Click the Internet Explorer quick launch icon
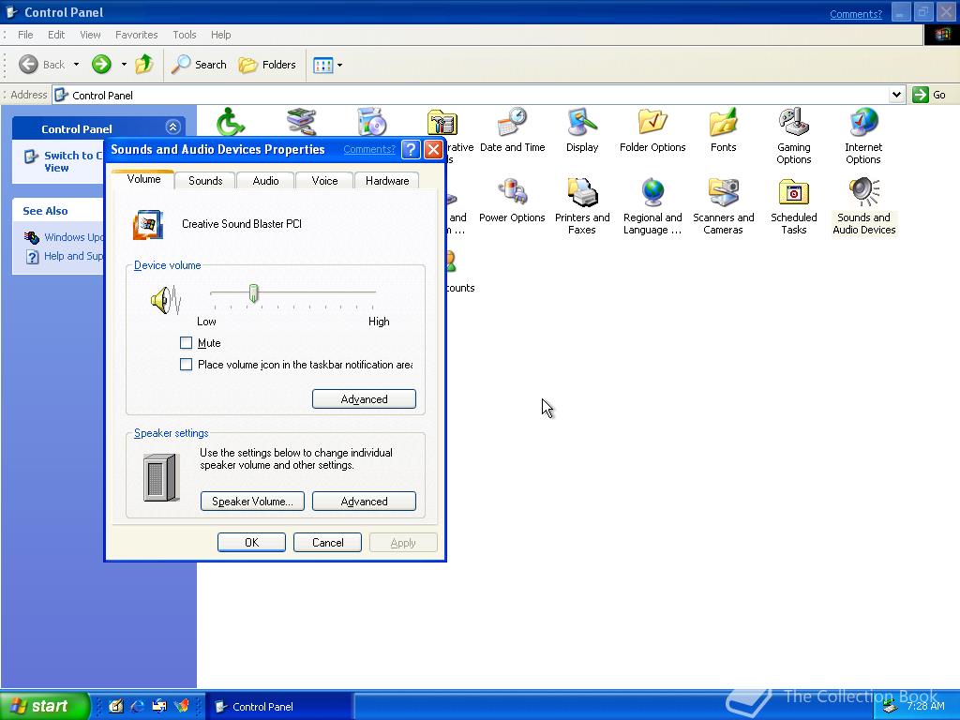The width and height of the screenshot is (960, 720). coord(138,706)
